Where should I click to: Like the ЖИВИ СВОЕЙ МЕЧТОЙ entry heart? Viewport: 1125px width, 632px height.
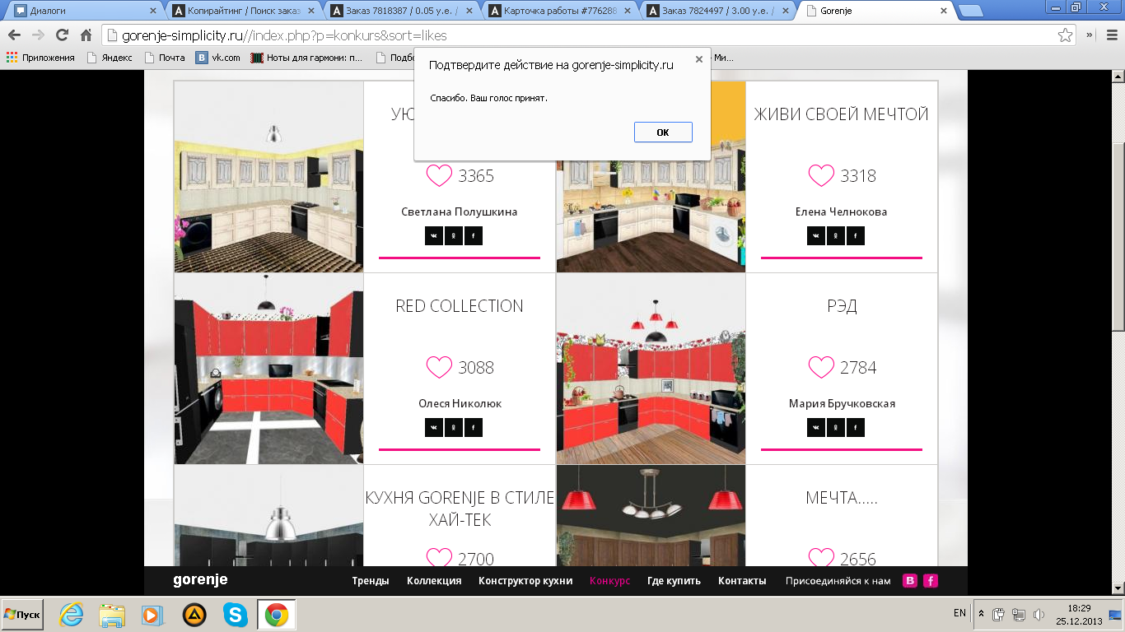click(x=821, y=175)
